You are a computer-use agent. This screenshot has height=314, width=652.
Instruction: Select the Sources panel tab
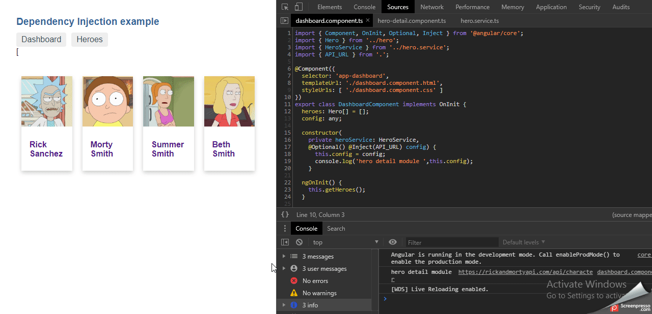coord(398,7)
